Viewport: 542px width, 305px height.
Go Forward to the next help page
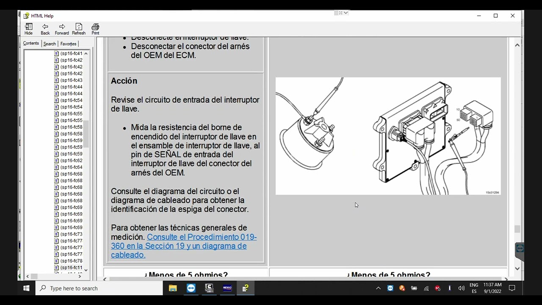point(62,29)
